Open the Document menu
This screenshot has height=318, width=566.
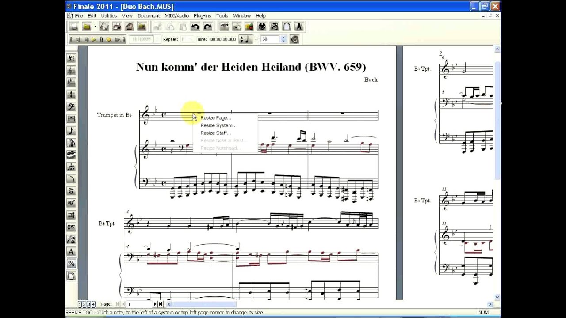pos(149,15)
